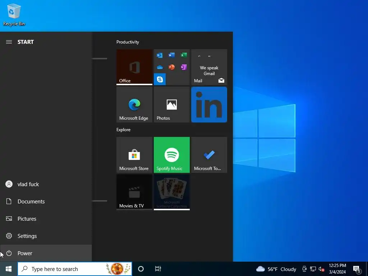The width and height of the screenshot is (368, 276).
Task: Open the Power options menu
Action: tap(46, 253)
